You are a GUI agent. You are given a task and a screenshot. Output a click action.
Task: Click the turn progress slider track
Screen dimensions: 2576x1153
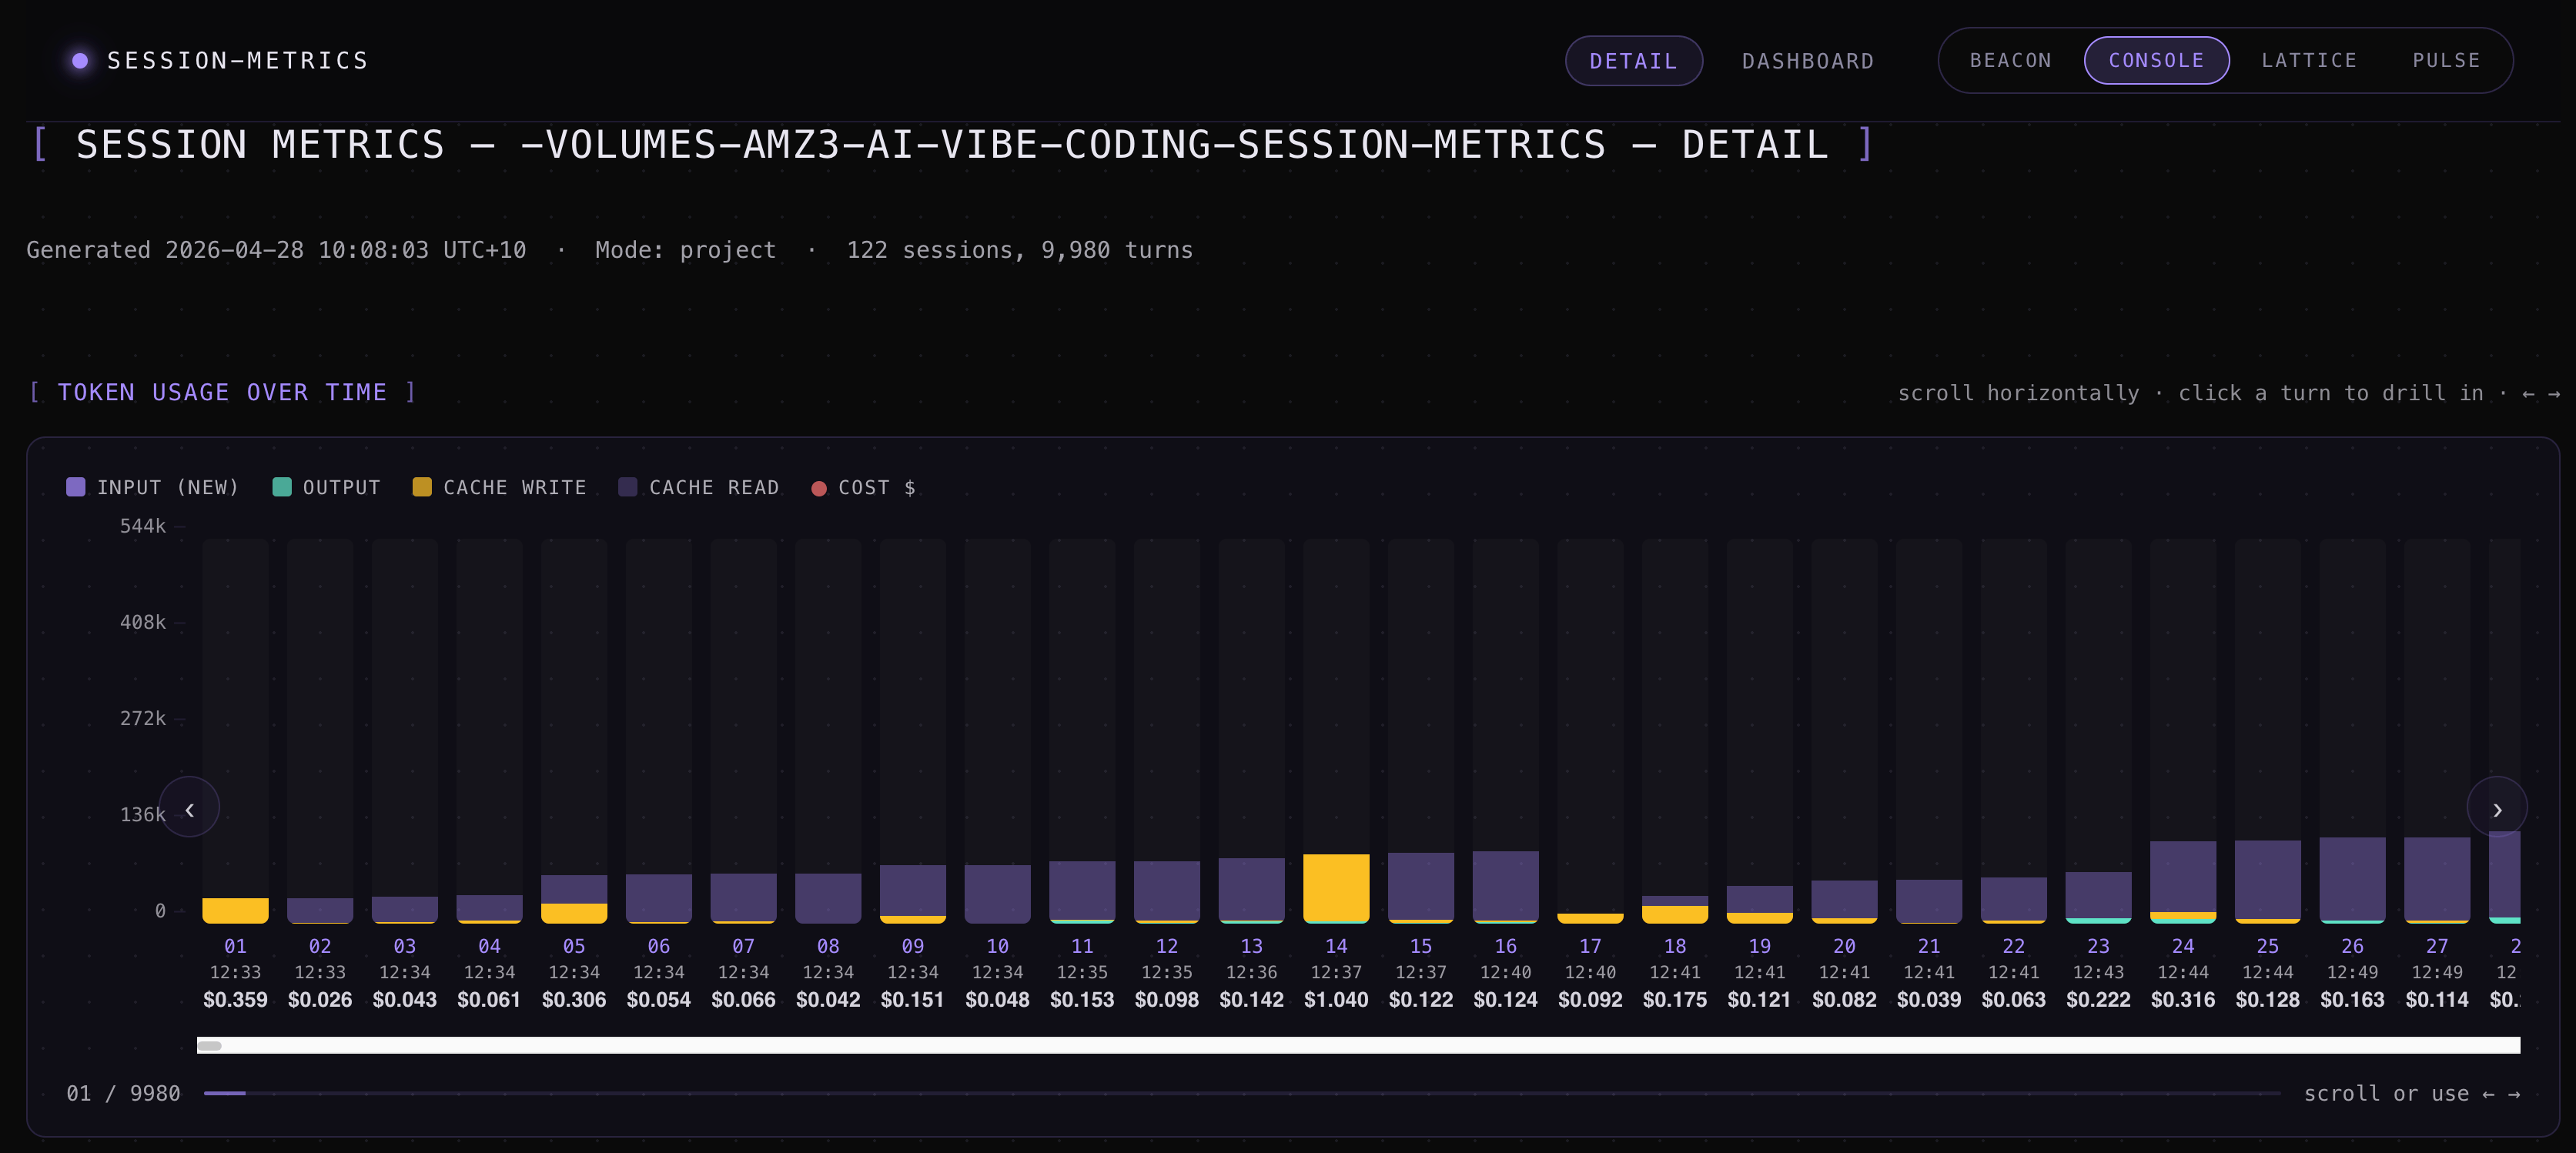tap(1240, 1093)
